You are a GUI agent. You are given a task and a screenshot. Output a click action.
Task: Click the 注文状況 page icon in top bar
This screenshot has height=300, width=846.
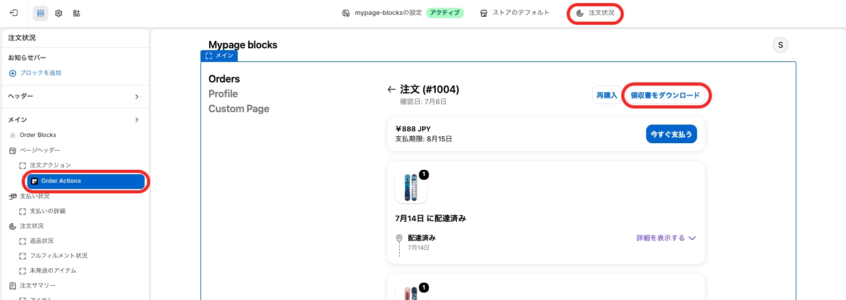click(x=580, y=13)
